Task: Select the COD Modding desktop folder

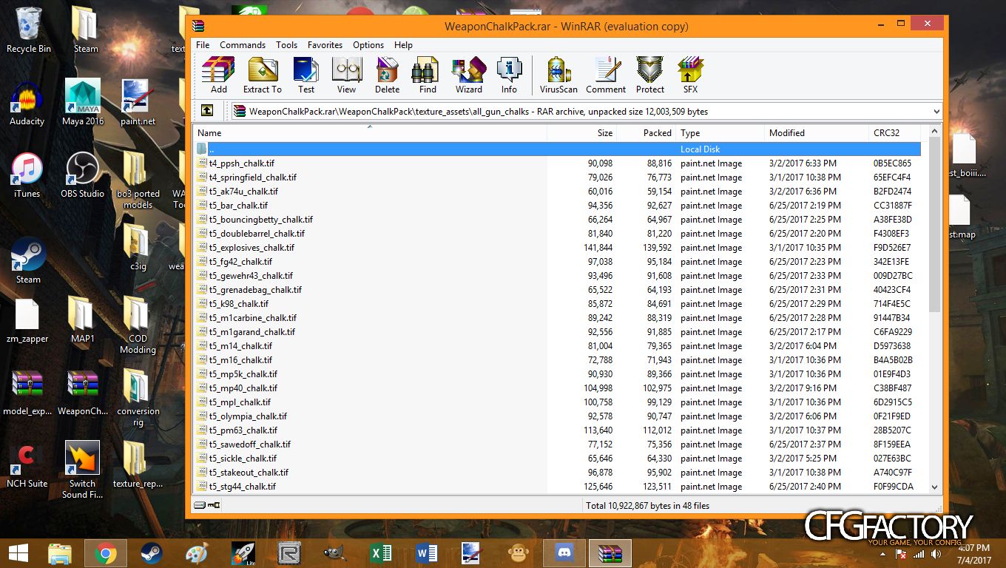Action: tap(138, 325)
